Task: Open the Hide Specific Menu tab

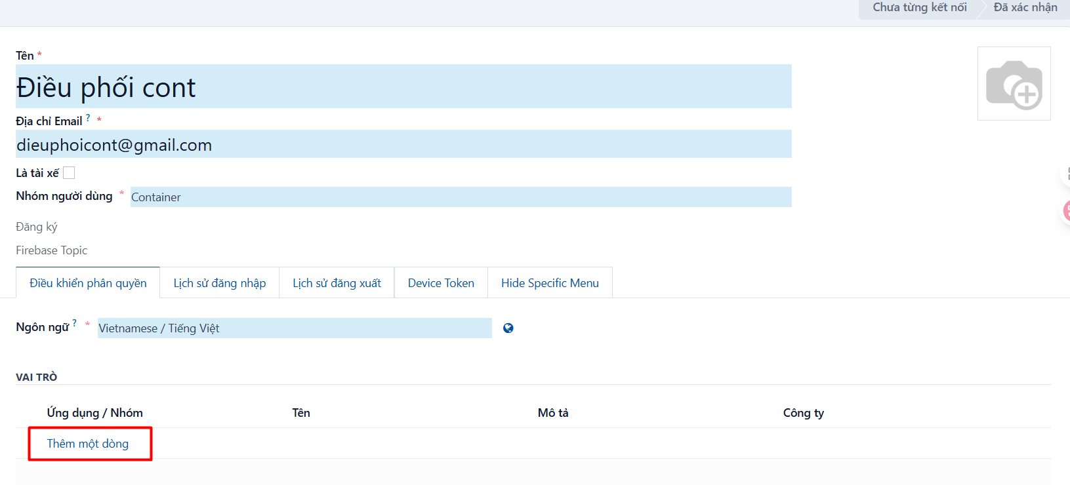Action: tap(550, 283)
